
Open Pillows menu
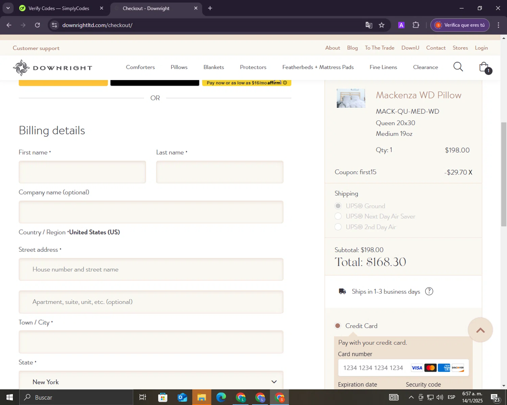(x=179, y=67)
